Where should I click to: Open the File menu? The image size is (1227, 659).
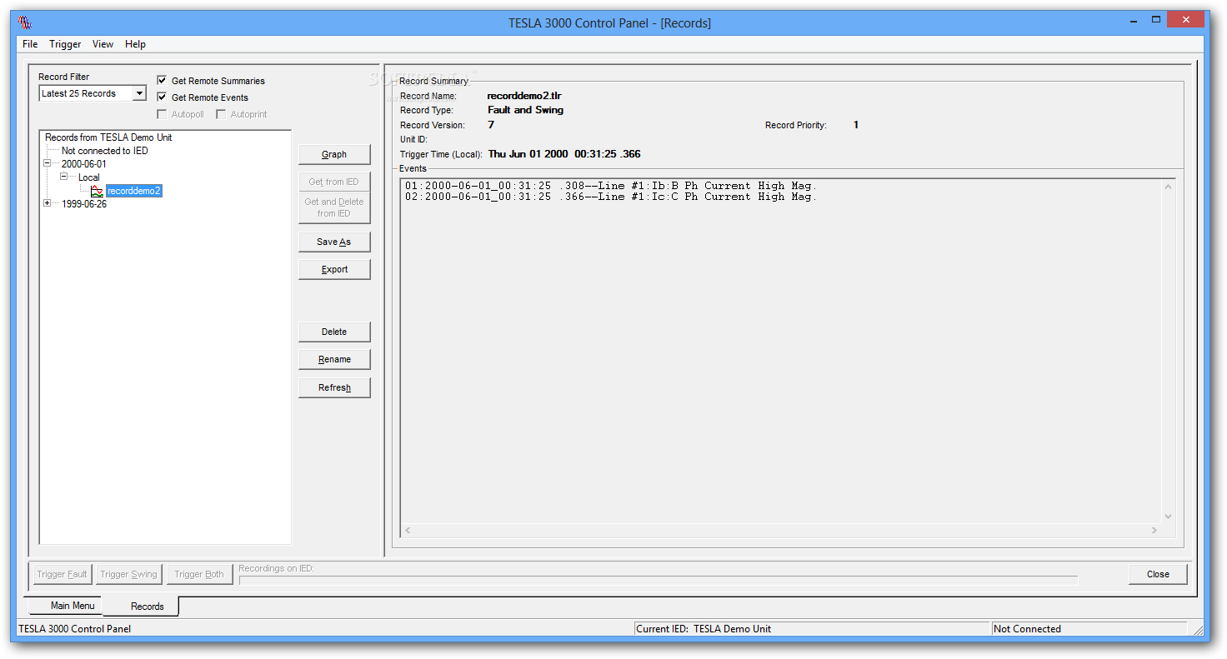pos(30,44)
